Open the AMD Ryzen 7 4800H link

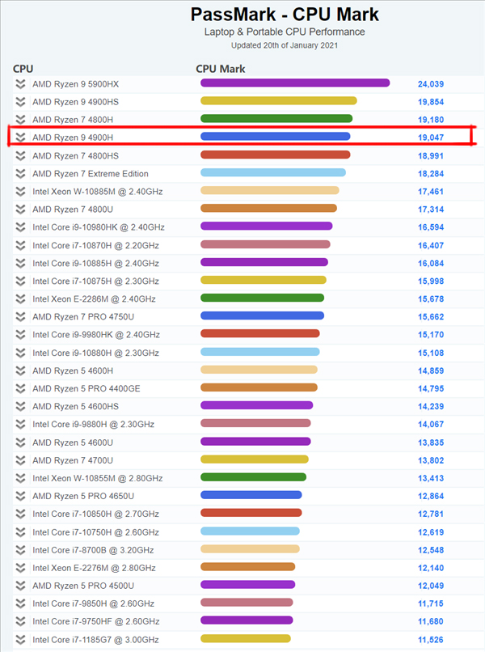click(x=73, y=120)
